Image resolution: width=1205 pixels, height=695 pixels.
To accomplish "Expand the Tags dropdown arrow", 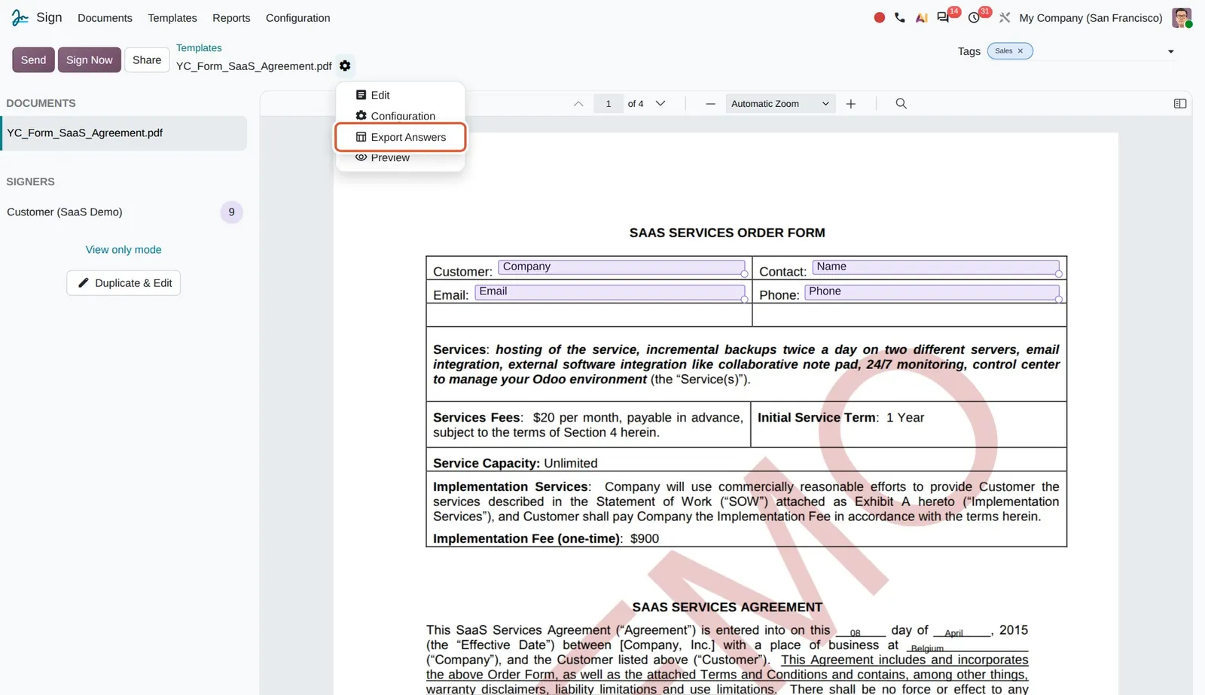I will [x=1171, y=51].
